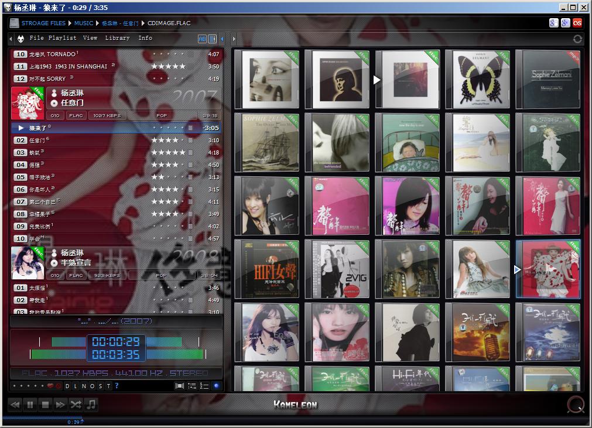Toggle the T playback order button

point(109,386)
